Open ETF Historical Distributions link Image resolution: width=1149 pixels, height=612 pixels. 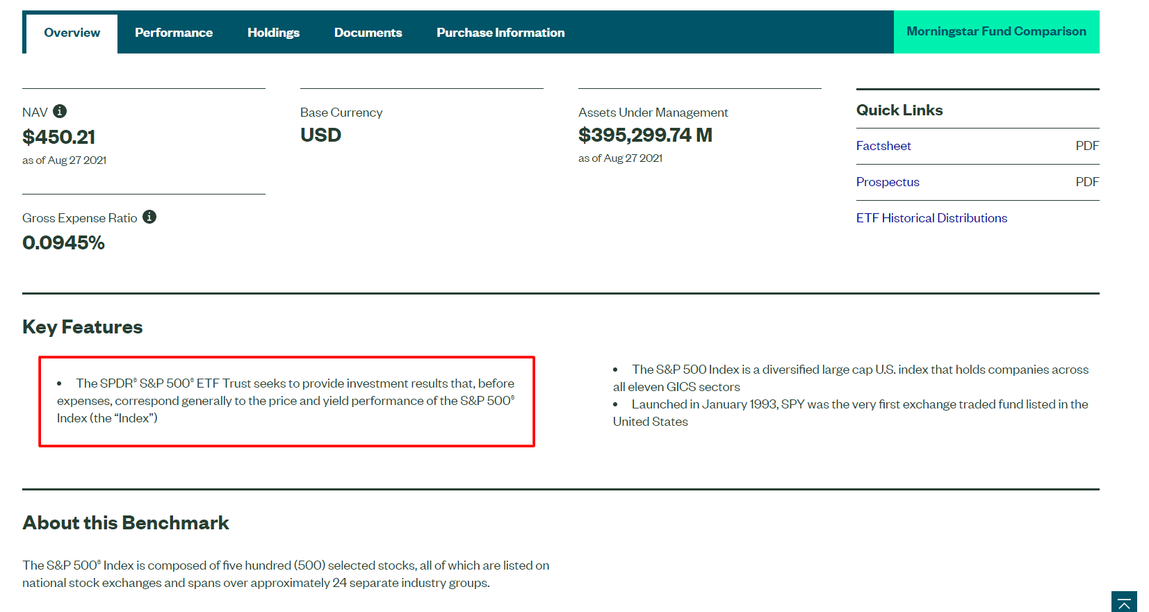click(931, 218)
